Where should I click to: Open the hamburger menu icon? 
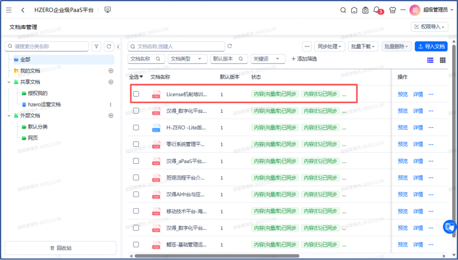click(9, 10)
